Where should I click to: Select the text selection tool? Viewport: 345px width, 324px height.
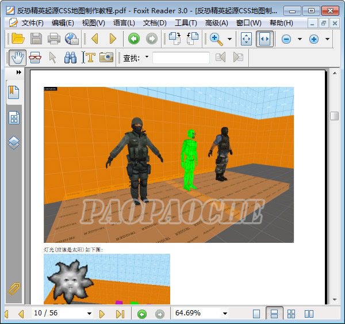[89, 58]
